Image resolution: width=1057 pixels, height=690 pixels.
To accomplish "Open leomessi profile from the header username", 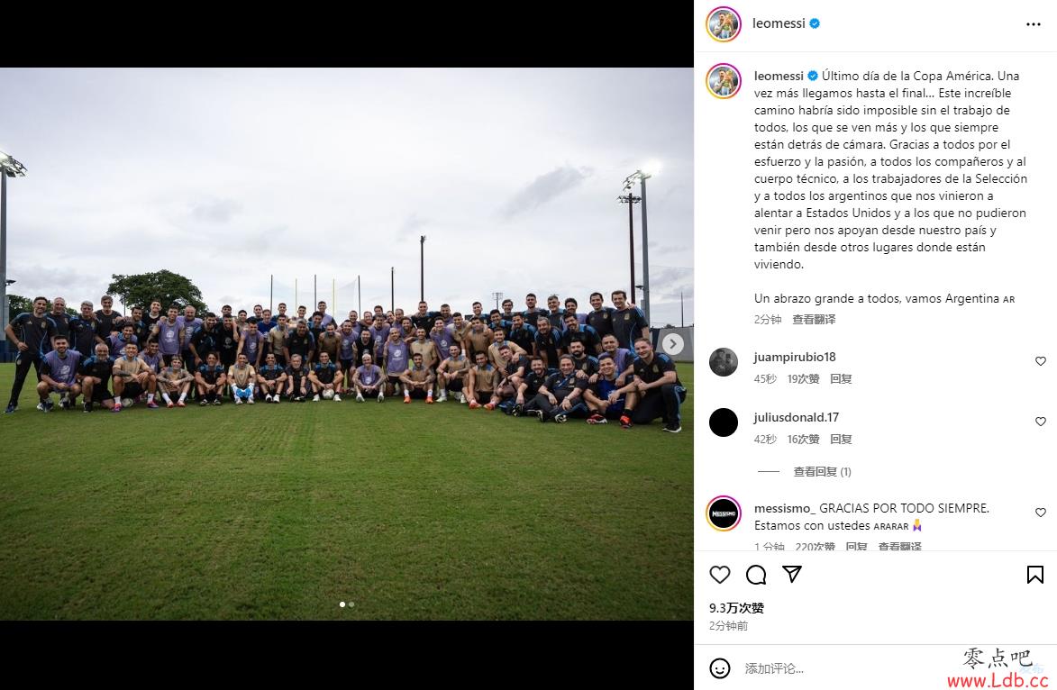I will 779,23.
